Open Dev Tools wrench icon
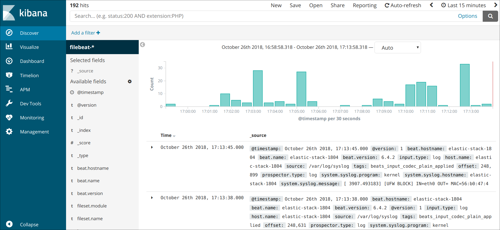Image resolution: width=500 pixels, height=230 pixels. (x=9, y=103)
